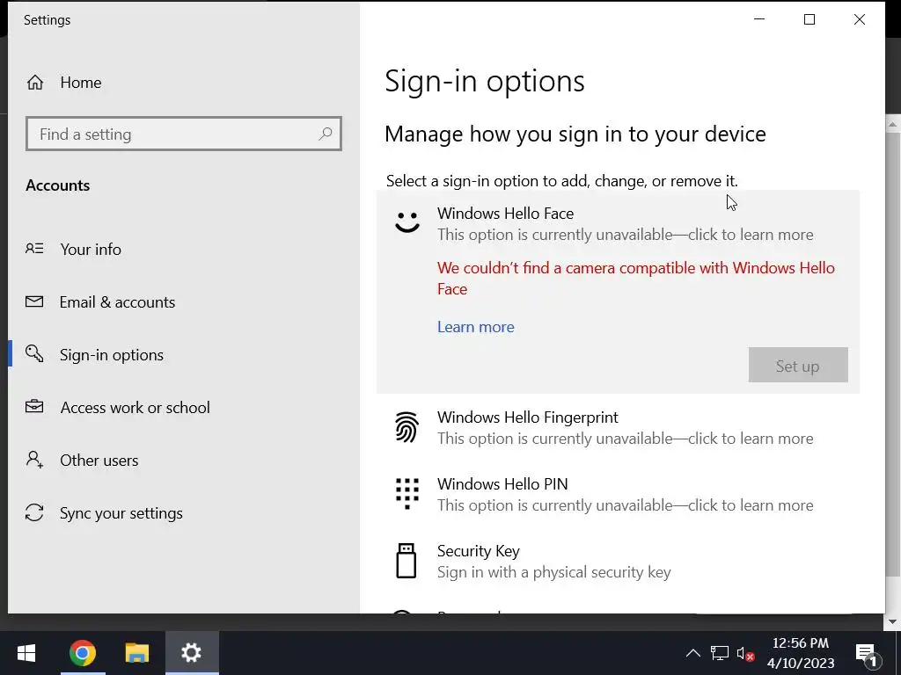Collapse the Windows Hello Face option
Viewport: 901px width, 675px height.
pyautogui.click(x=618, y=223)
